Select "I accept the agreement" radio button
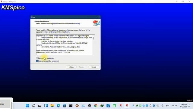 point(37,58)
